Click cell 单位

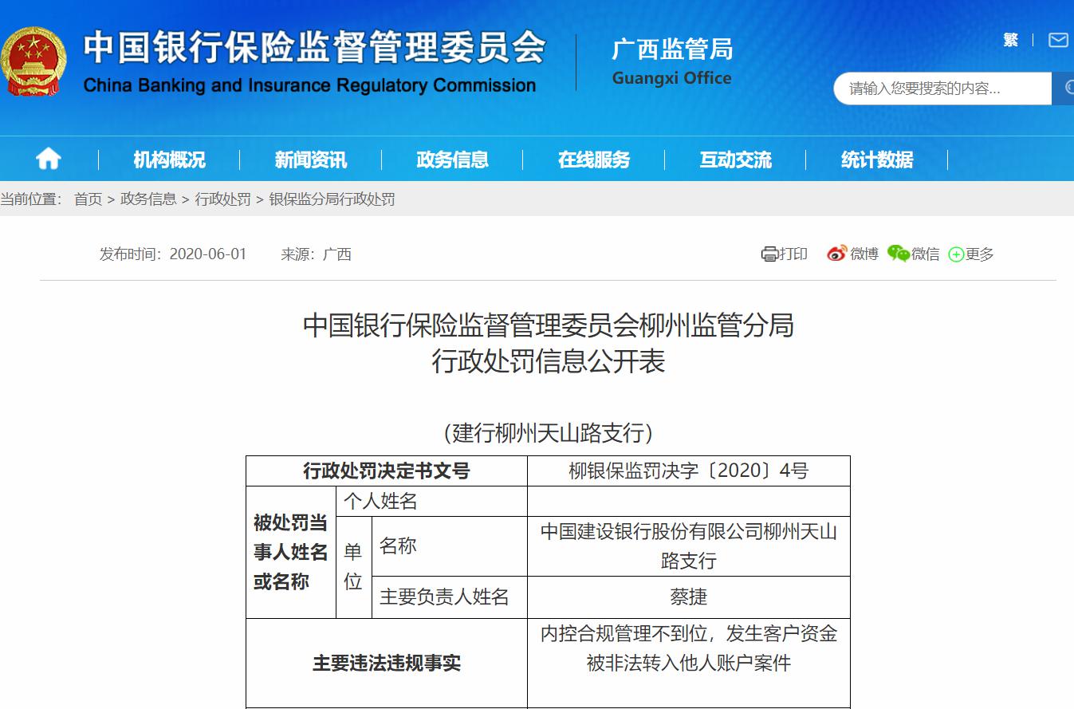(x=354, y=567)
